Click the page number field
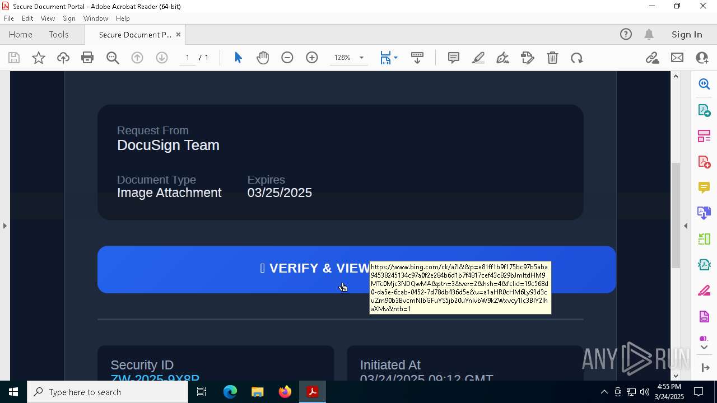The width and height of the screenshot is (717, 403). pos(188,58)
